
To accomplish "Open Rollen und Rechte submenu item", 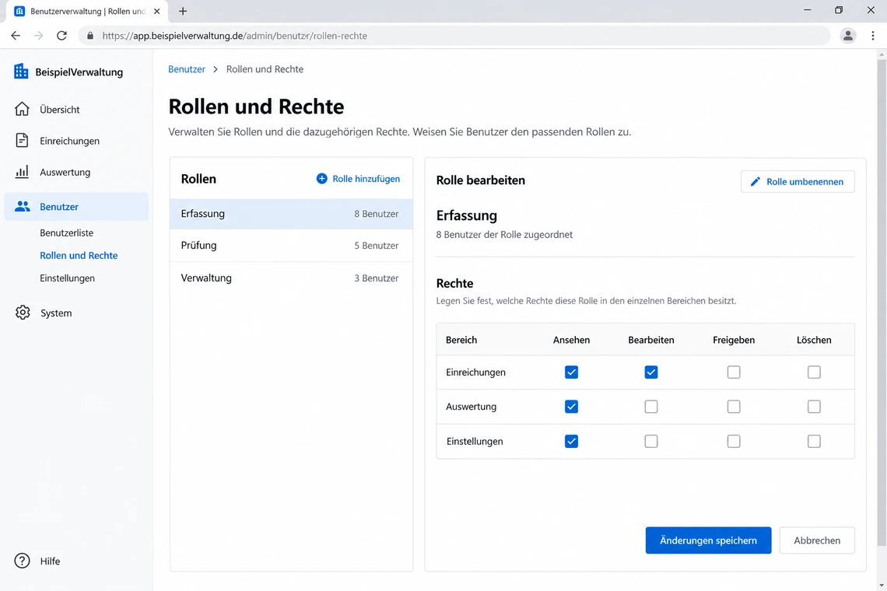I will (x=79, y=255).
